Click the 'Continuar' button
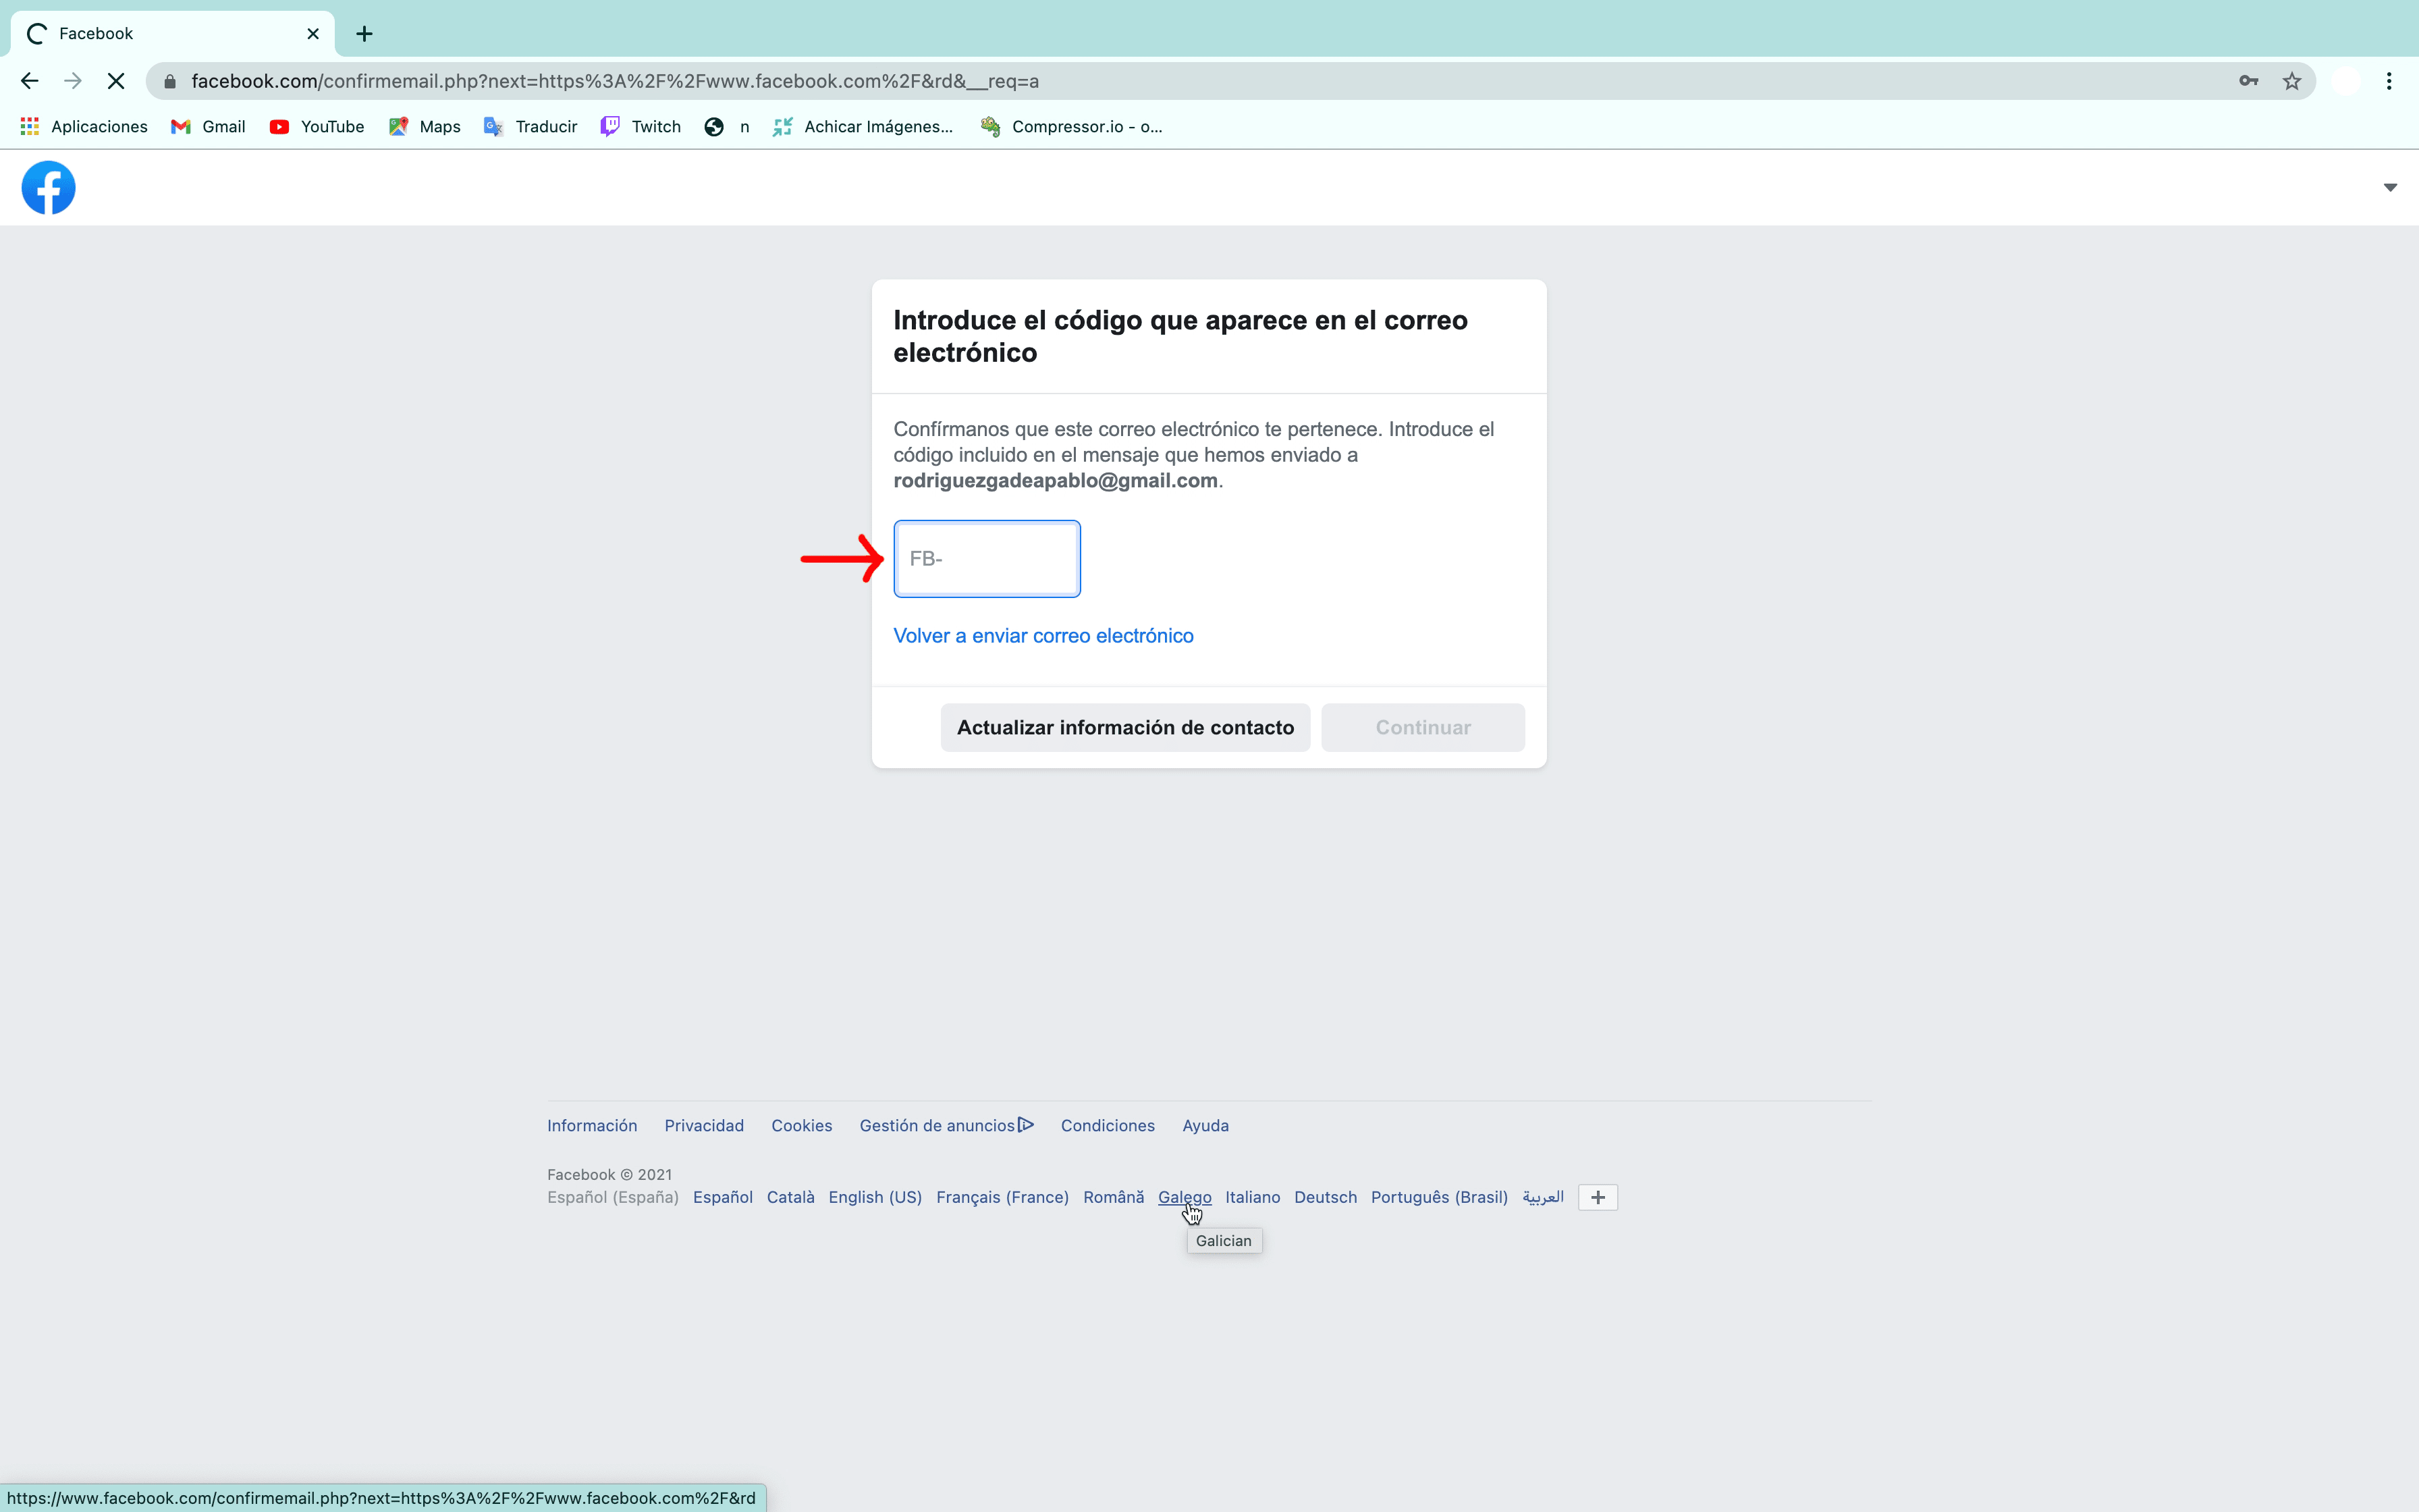The image size is (2419, 1512). click(1423, 726)
